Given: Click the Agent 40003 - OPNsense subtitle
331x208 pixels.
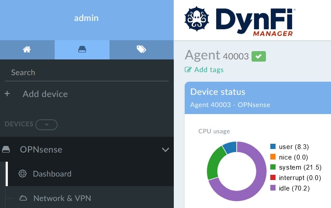Looking at the screenshot, I should pyautogui.click(x=230, y=105).
